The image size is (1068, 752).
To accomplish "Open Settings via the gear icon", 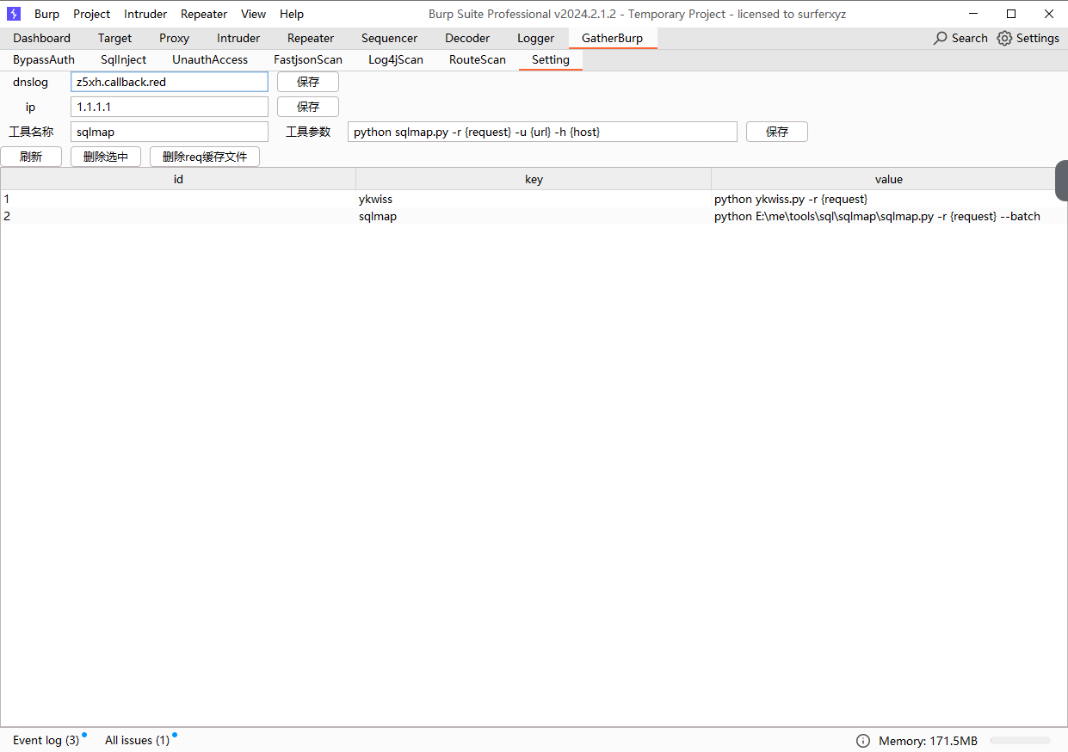I will pos(1004,38).
